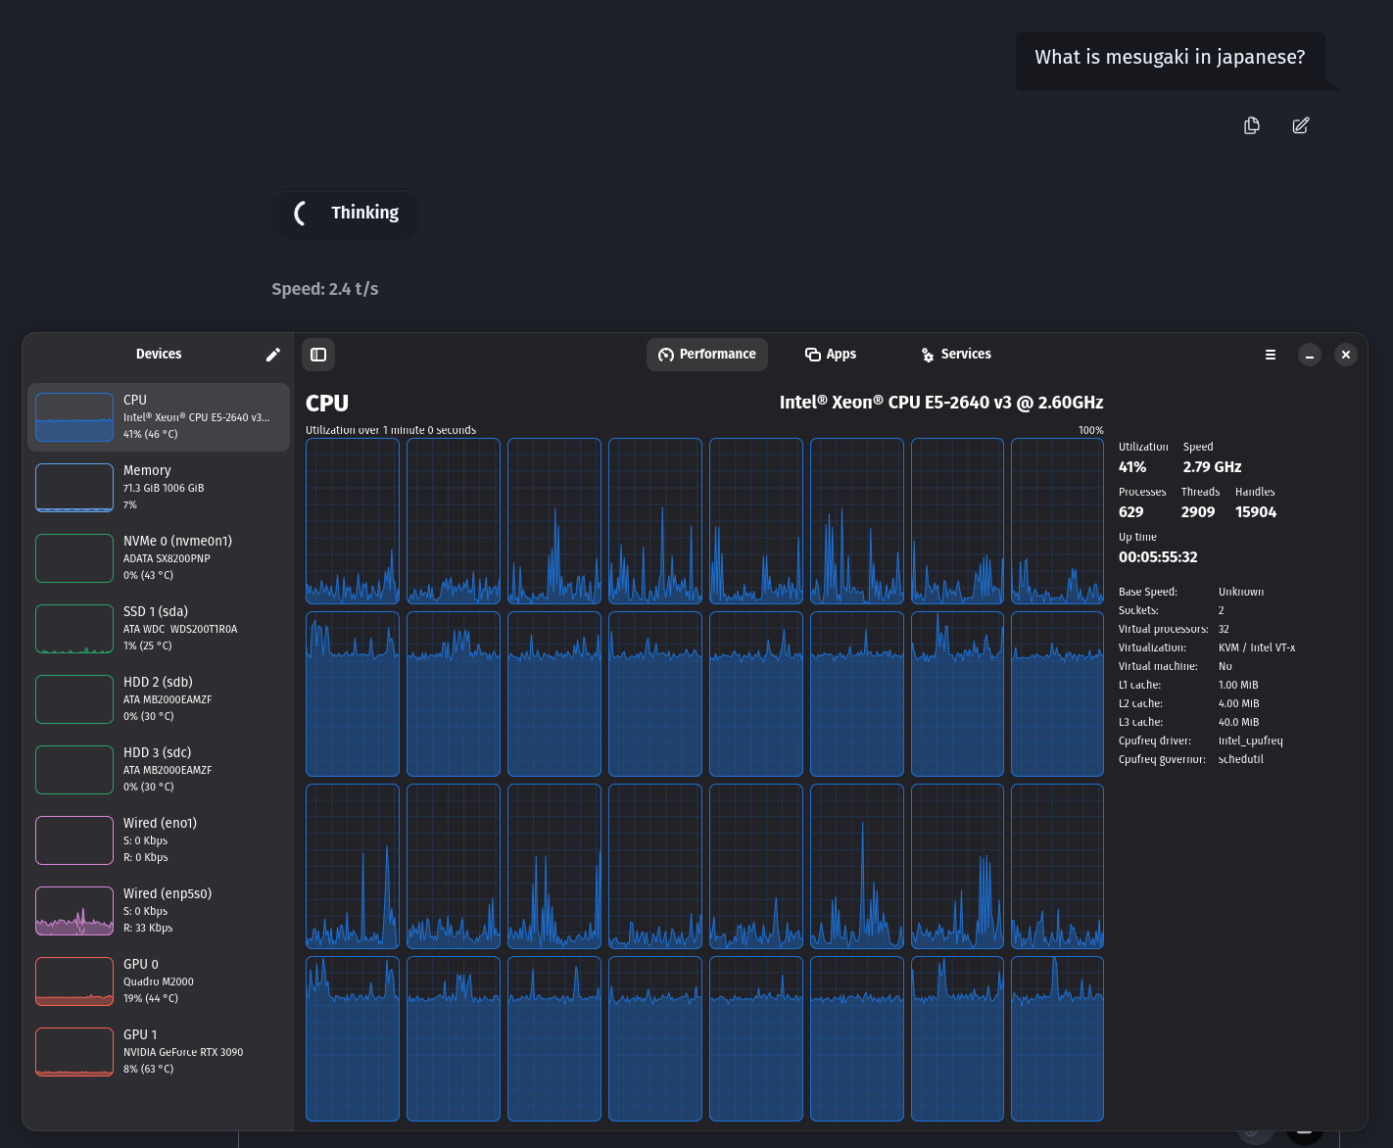This screenshot has height=1148, width=1393.
Task: Click the speed value 2.79 GHz
Action: pos(1212,467)
